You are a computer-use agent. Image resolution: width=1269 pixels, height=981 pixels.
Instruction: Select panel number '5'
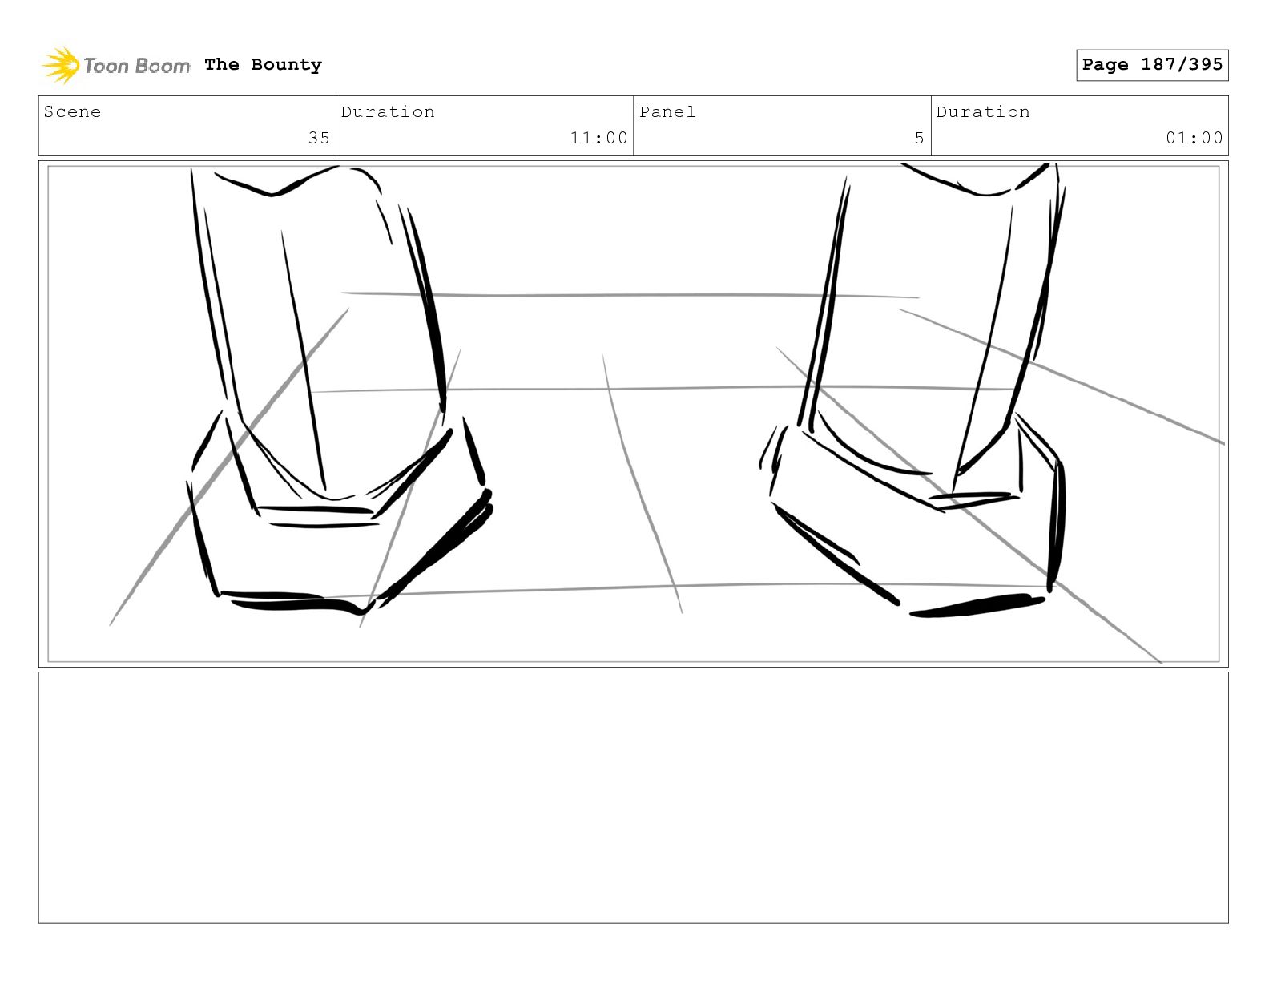click(920, 138)
